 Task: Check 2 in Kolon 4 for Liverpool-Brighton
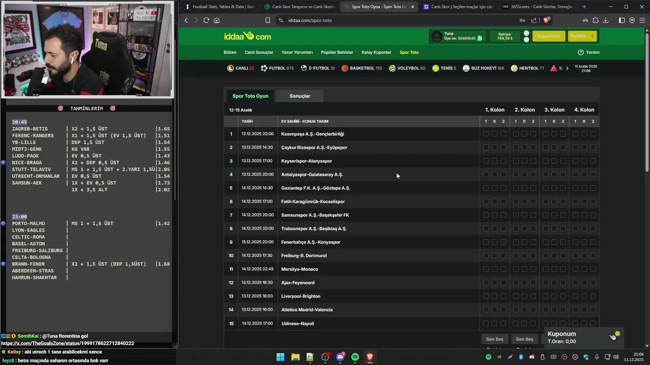(593, 296)
